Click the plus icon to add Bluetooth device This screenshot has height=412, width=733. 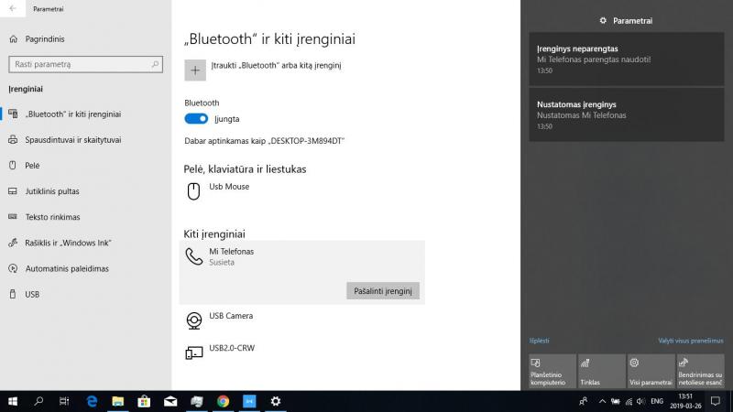click(x=195, y=70)
